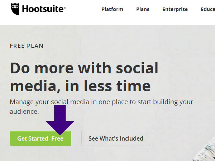Click the "Manage your social media" paragraph line
This screenshot has height=161, width=215.
tap(102, 102)
